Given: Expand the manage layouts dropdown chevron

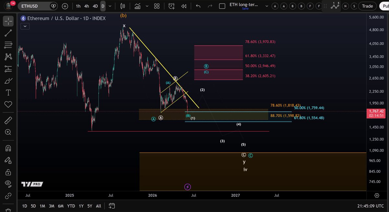Looking at the screenshot, I should click(x=267, y=6).
